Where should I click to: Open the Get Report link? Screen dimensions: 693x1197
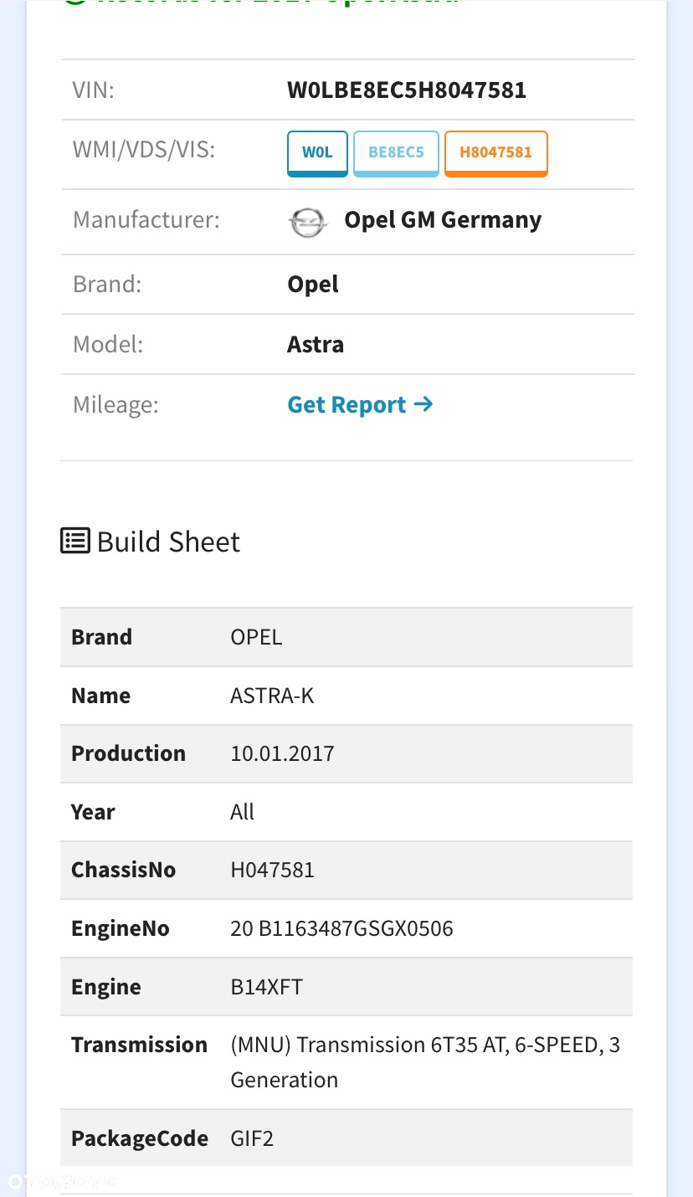pos(360,405)
